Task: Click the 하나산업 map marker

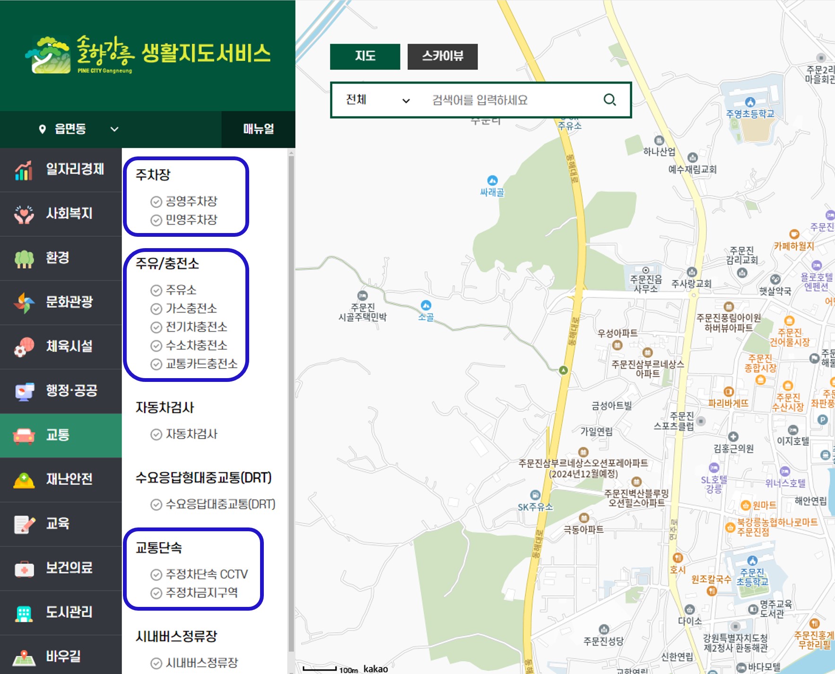Action: (659, 140)
